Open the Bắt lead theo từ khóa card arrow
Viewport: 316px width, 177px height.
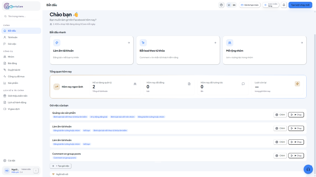coord(215,43)
